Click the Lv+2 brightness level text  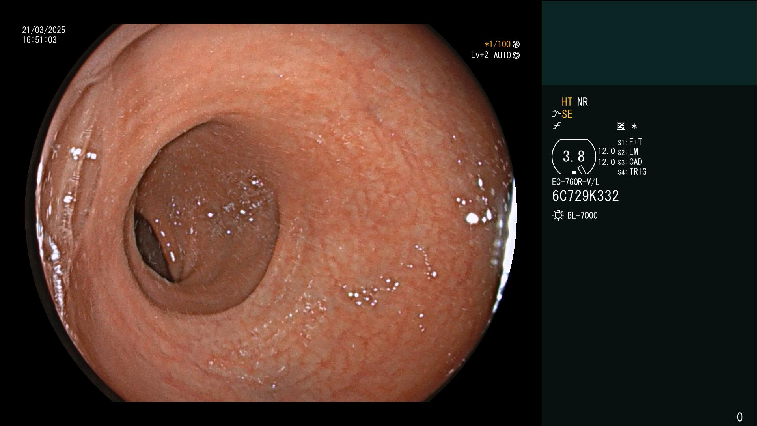[x=479, y=55]
